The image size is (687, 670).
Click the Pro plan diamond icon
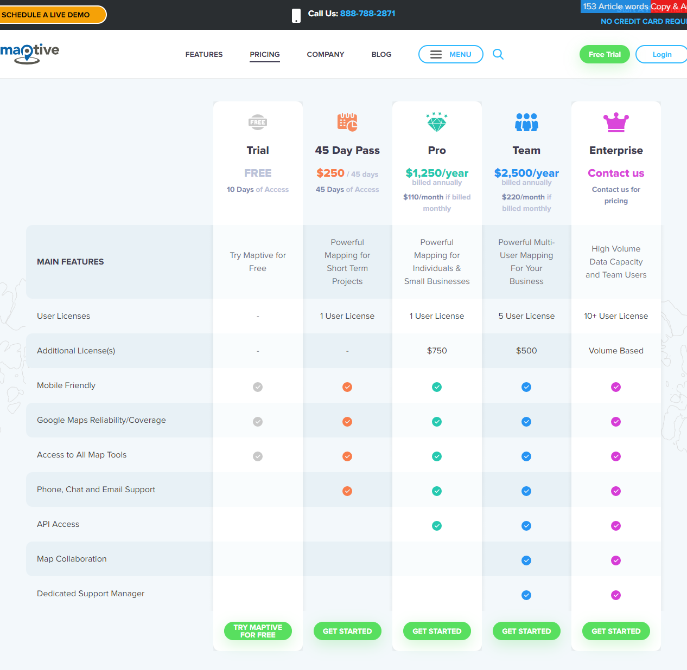(437, 123)
